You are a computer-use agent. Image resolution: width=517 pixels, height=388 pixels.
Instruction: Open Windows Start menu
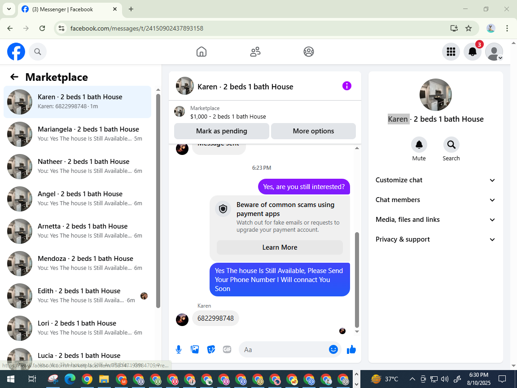[11, 379]
